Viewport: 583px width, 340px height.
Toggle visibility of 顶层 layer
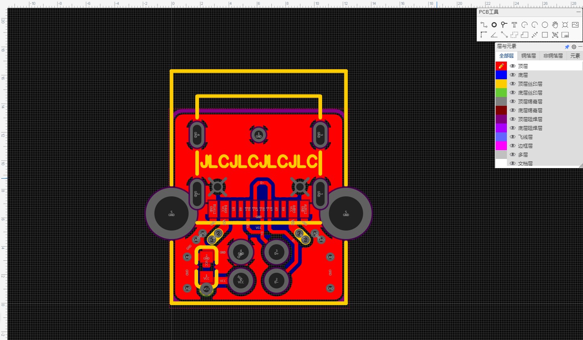click(x=513, y=66)
